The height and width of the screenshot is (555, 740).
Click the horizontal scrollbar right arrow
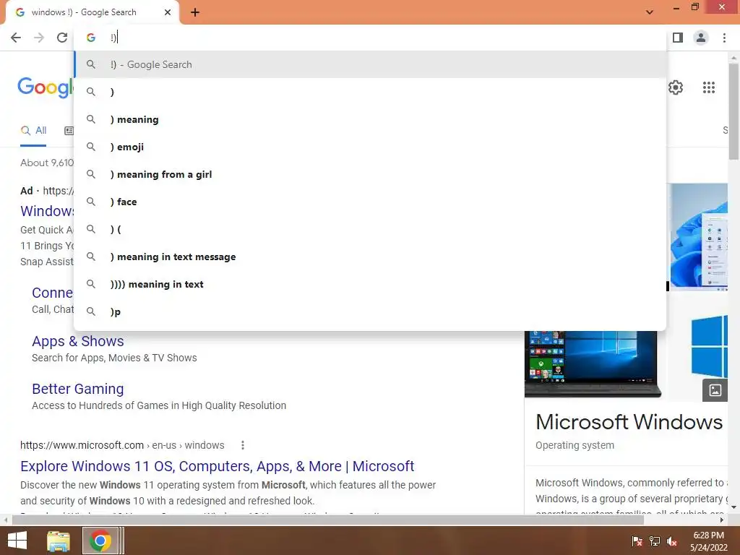pyautogui.click(x=722, y=520)
